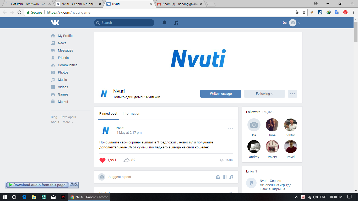The height and width of the screenshot is (201, 358).
Task: Like the pinned post with the heart
Action: coord(102,160)
